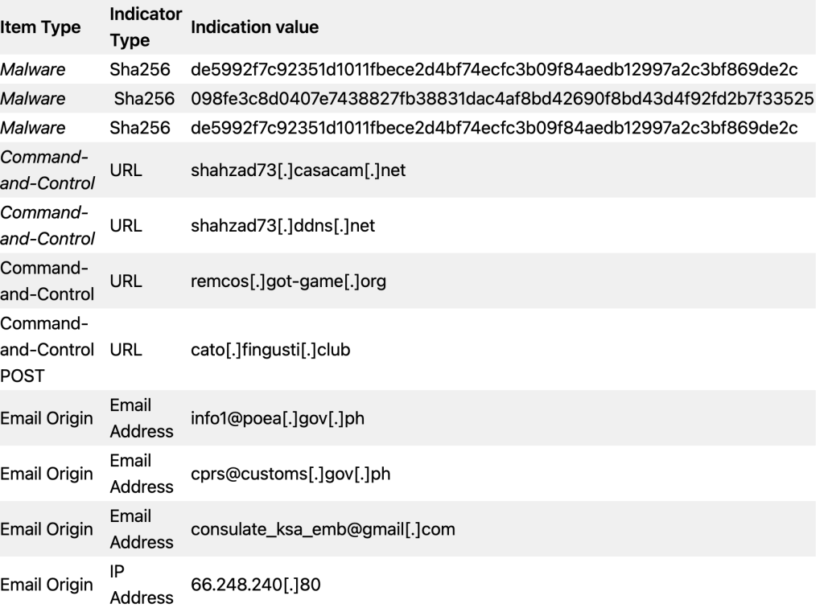This screenshot has width=824, height=612.
Task: Click the first italic Malware item cell
Action: (x=32, y=69)
